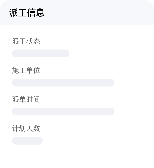This screenshot has height=168, width=154.
Task: Click the placeholder bar under 派单时间
Action: coord(63,111)
